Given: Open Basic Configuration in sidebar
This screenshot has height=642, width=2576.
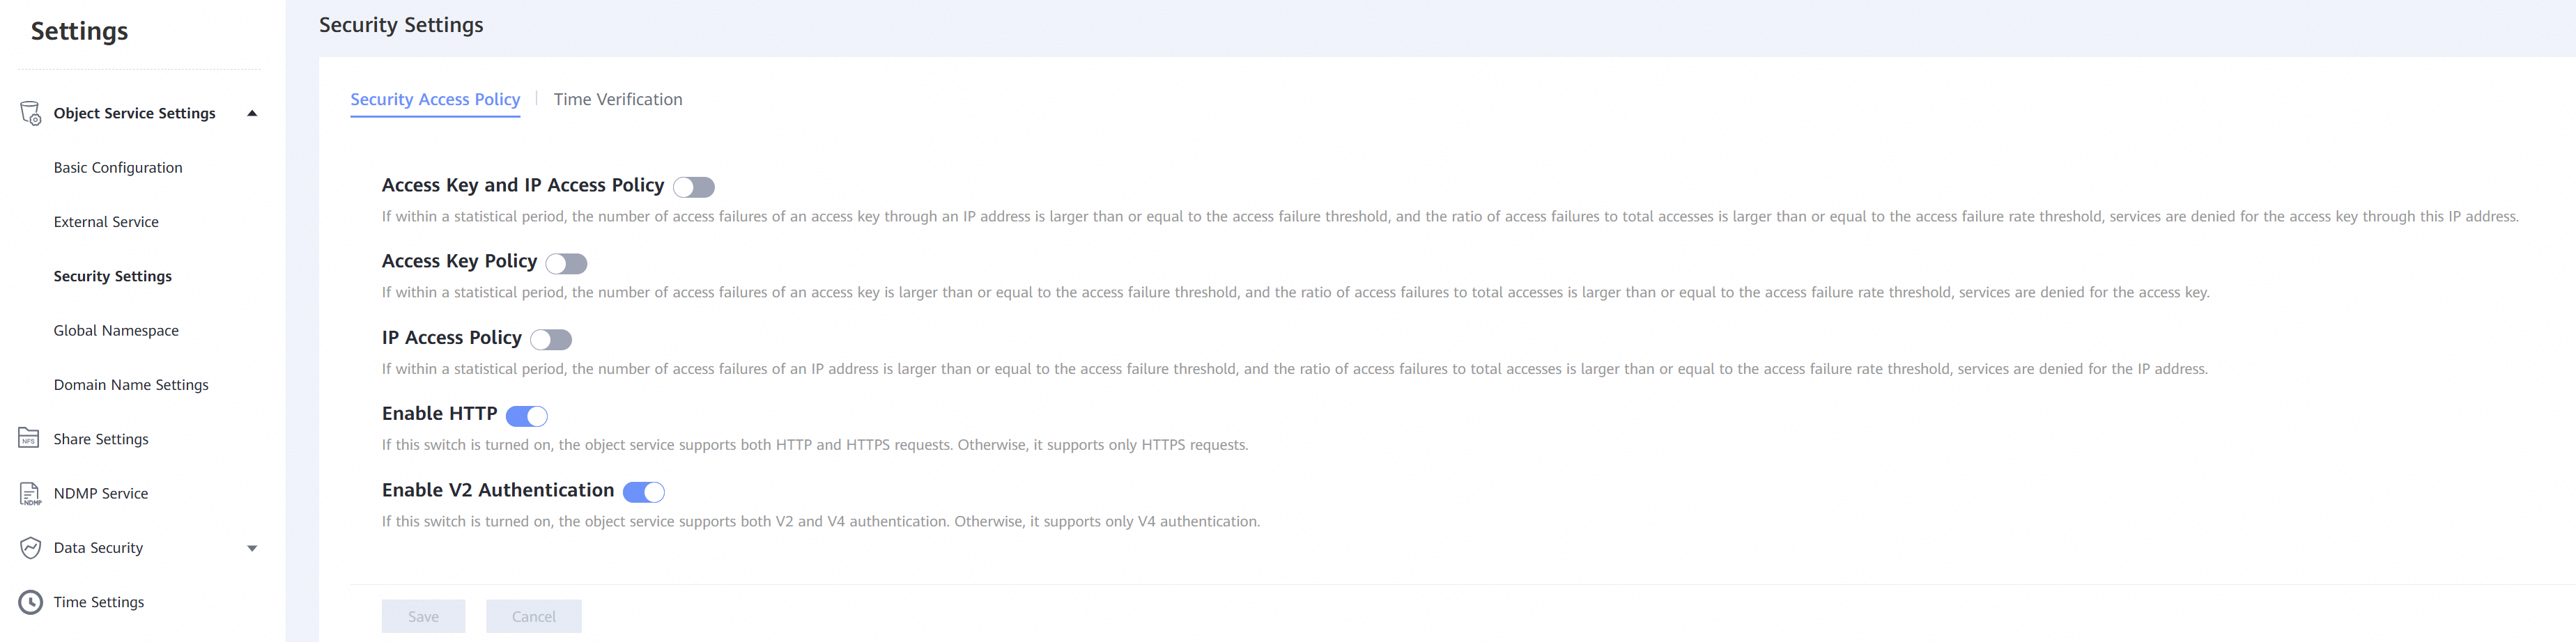Looking at the screenshot, I should click(x=118, y=167).
